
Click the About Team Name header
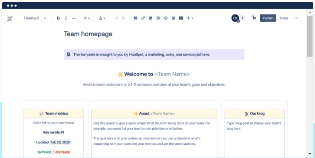154,114
